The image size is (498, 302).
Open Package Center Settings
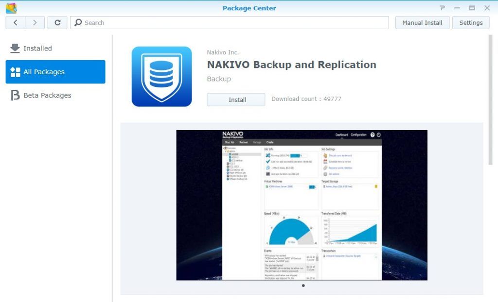(x=471, y=22)
